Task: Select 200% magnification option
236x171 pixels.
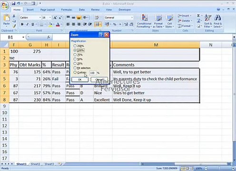Action: point(75,46)
